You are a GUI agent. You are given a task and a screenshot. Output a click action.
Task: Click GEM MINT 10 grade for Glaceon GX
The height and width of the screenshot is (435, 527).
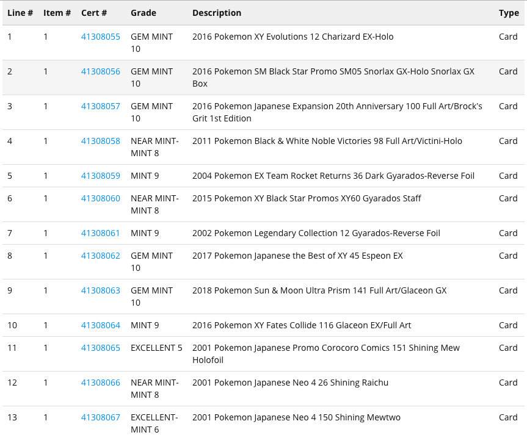pyautogui.click(x=152, y=297)
